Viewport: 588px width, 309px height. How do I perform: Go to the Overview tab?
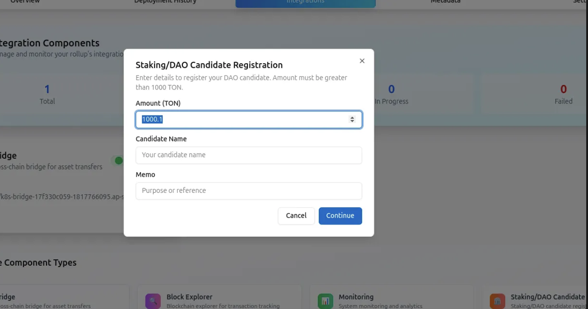(25, 2)
